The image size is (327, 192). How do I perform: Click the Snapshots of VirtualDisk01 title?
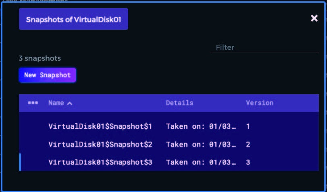[73, 19]
